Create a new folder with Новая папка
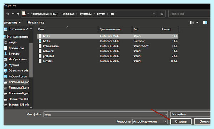The height and width of the screenshot is (129, 214). point(36,23)
